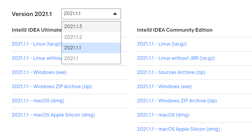Download Community Windows (exe) installer

click(x=164, y=86)
